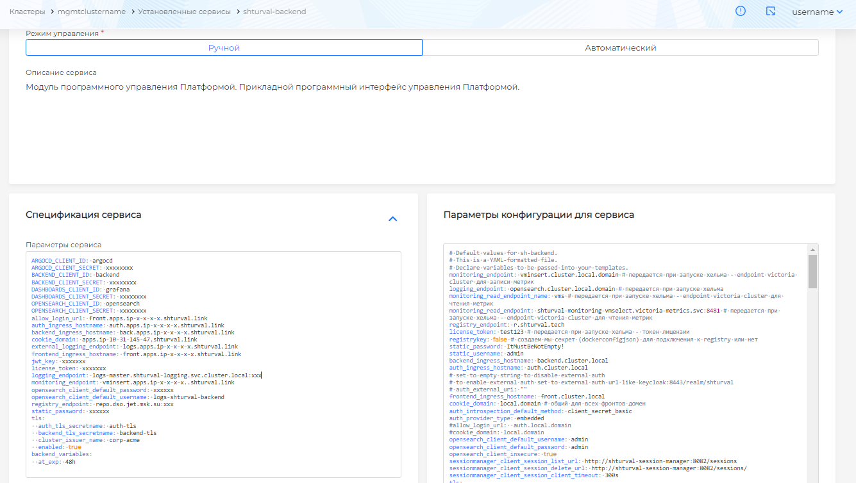Click the exclamation alert icon in header
This screenshot has height=483, width=856.
coord(741,12)
